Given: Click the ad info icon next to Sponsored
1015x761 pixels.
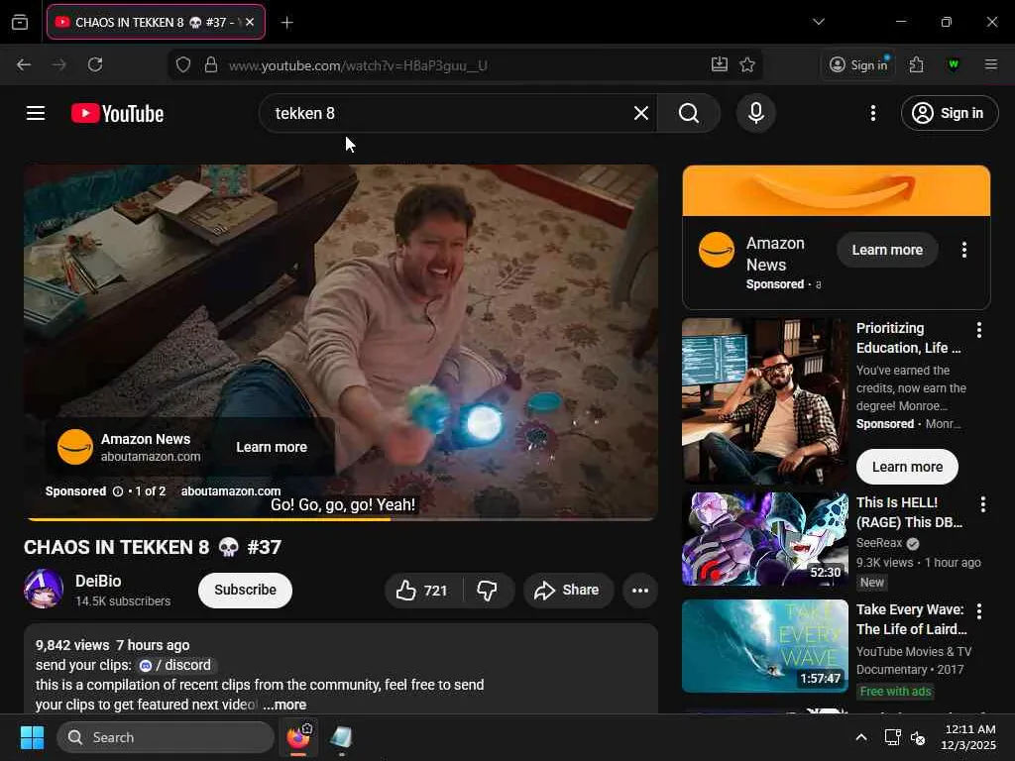Looking at the screenshot, I should point(118,491).
